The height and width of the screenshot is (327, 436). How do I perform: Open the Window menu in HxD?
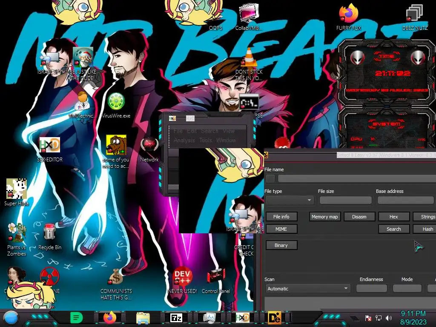(226, 140)
